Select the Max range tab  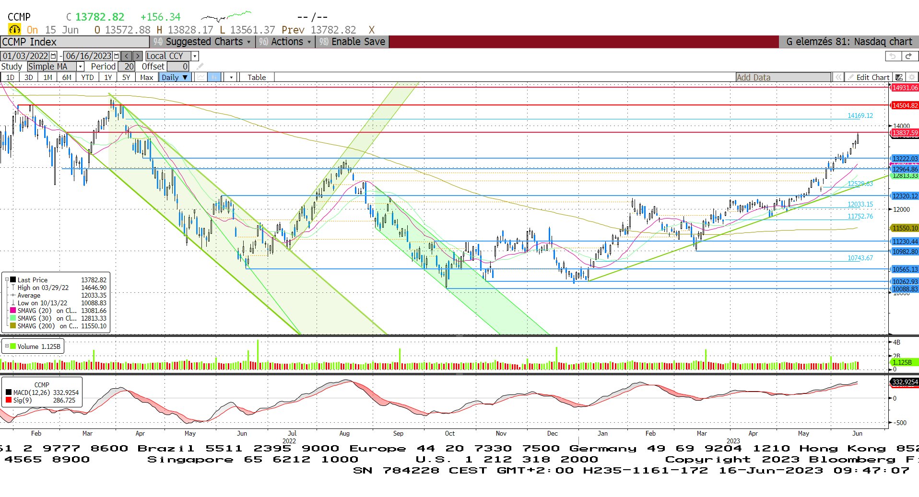[147, 77]
